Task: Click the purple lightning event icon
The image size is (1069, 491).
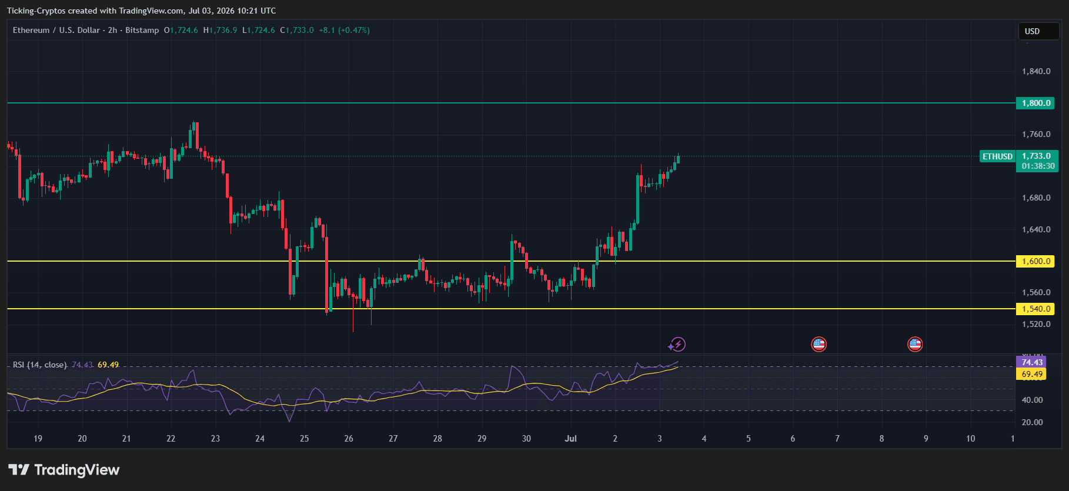Action: point(677,344)
